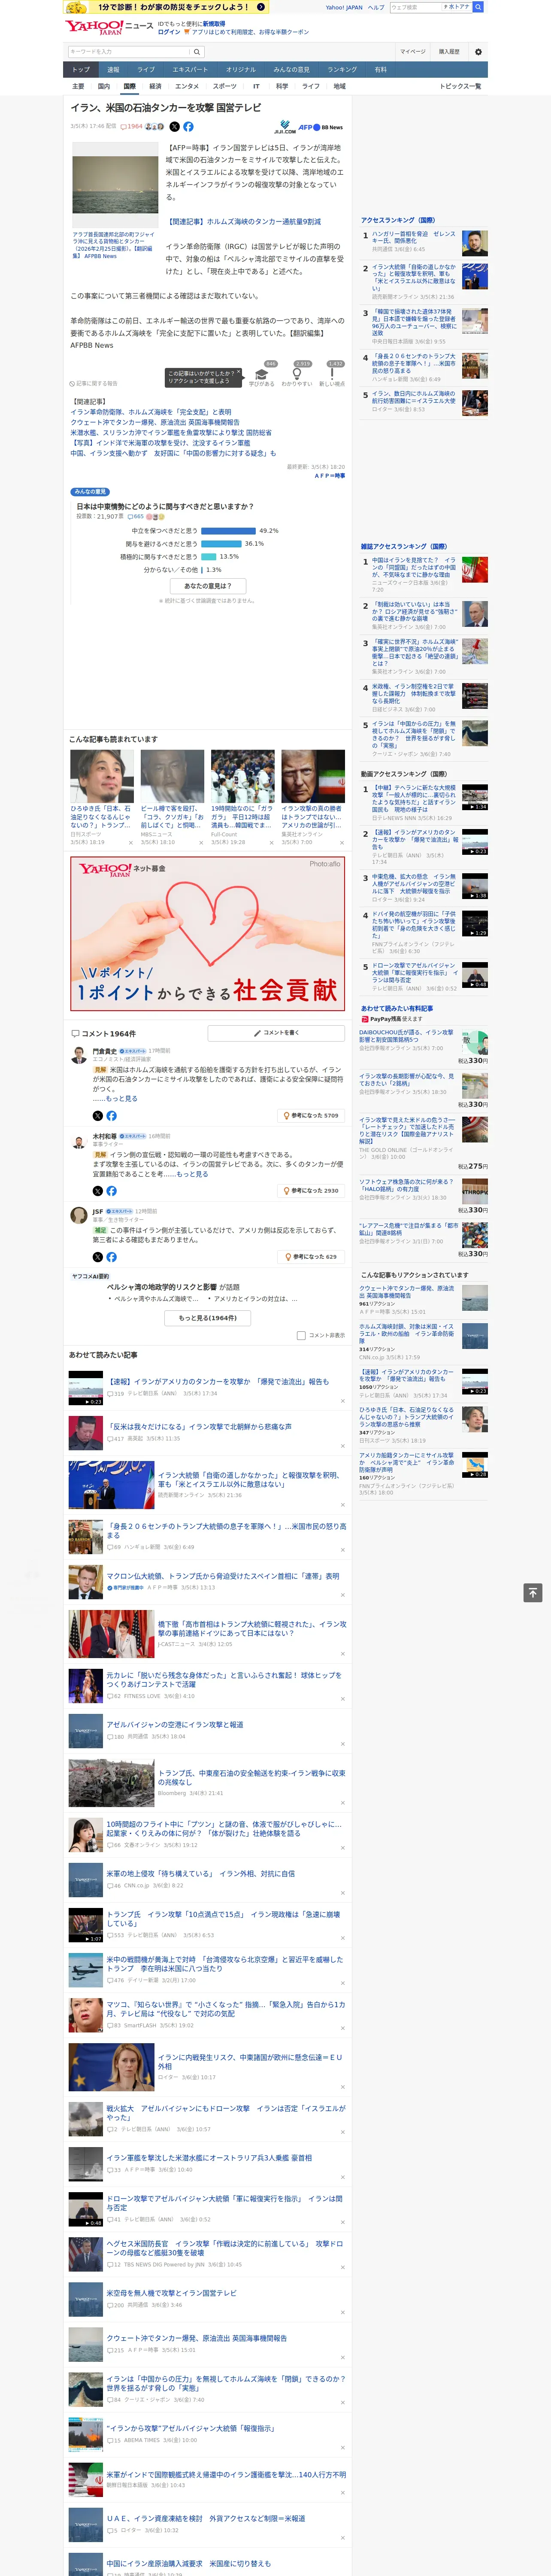The width and height of the screenshot is (551, 2576).
Task: Share 木村和尊's comment on Facebook
Action: pyautogui.click(x=111, y=1191)
